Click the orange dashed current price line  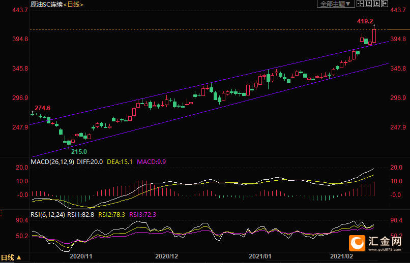click(x=209, y=29)
